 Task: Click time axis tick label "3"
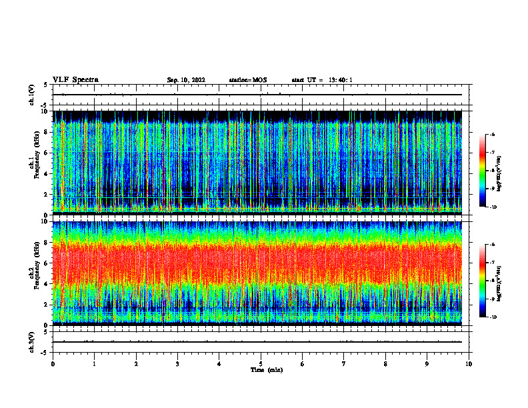pyautogui.click(x=177, y=364)
